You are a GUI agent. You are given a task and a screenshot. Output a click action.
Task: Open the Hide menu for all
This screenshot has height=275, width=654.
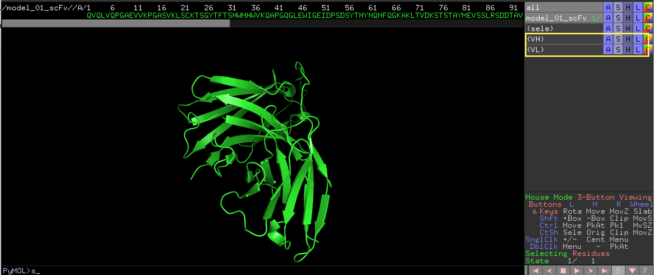point(628,7)
